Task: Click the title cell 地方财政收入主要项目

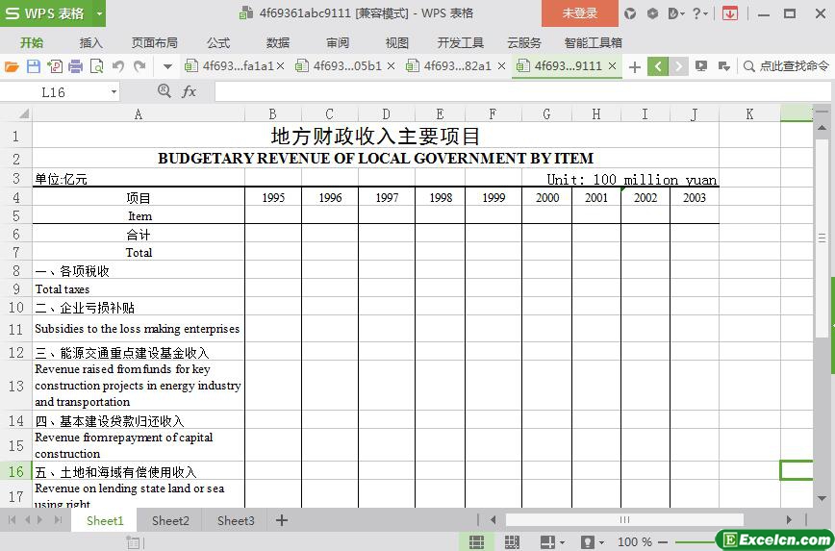Action: [x=375, y=136]
